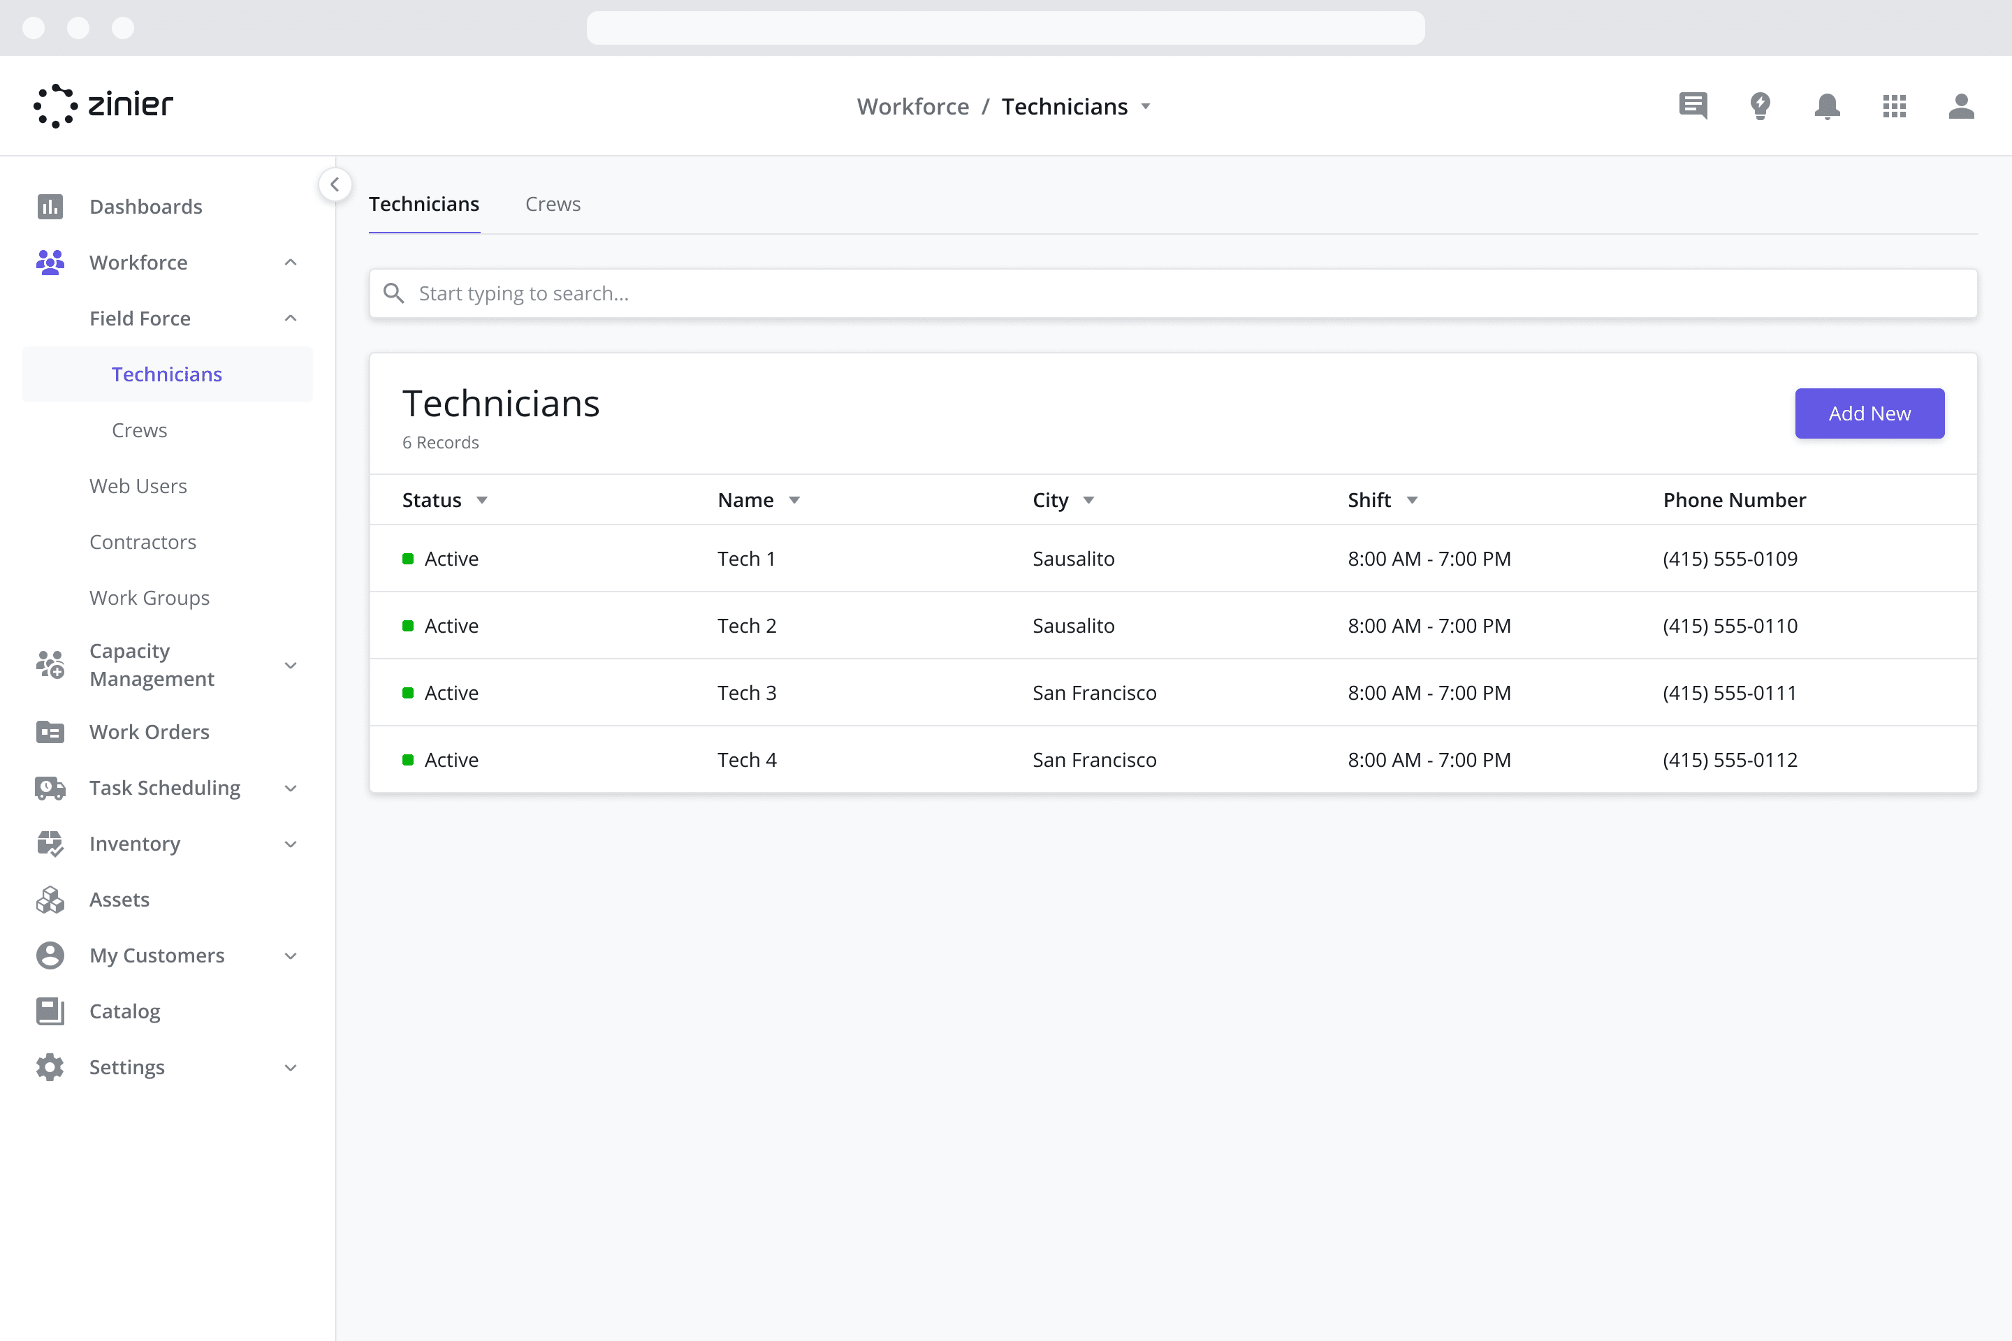Click the Workforce people icon
The width and height of the screenshot is (2012, 1341).
point(50,263)
